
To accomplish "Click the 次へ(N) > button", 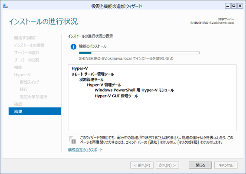I will (167, 165).
